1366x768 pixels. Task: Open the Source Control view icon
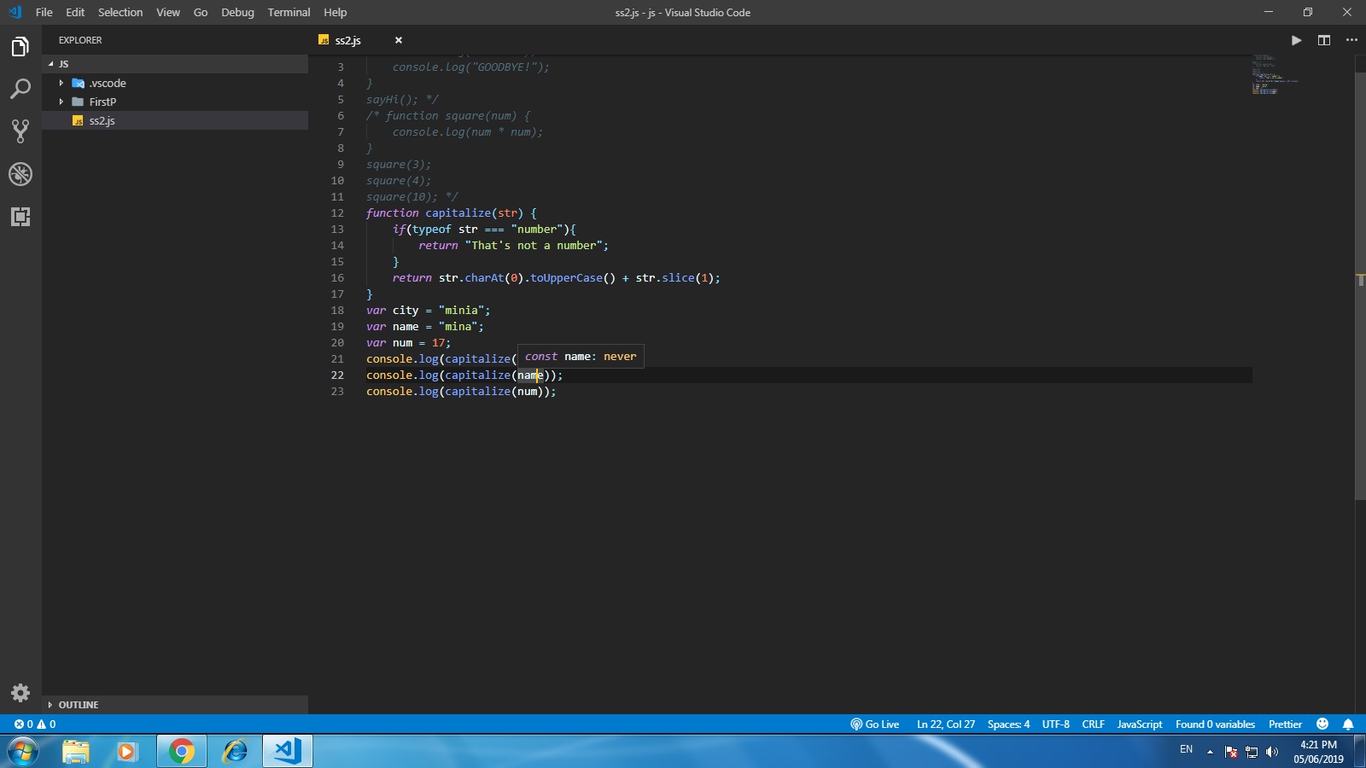[x=20, y=131]
